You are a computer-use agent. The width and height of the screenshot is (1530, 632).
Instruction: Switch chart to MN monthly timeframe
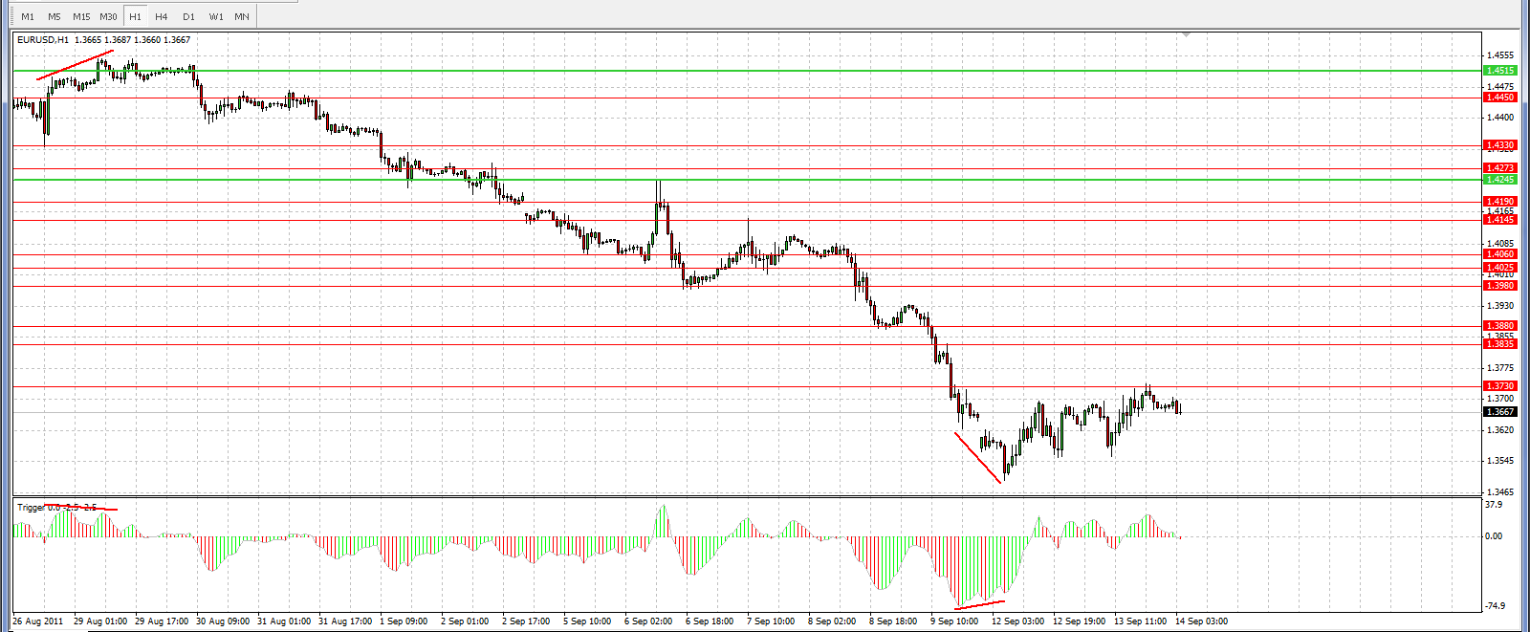coord(242,16)
